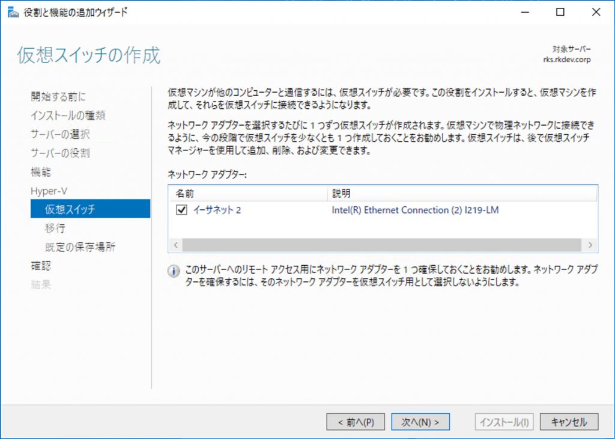Viewport: 615px width, 439px height.
Task: Click the 次へ(N) button
Action: point(420,422)
